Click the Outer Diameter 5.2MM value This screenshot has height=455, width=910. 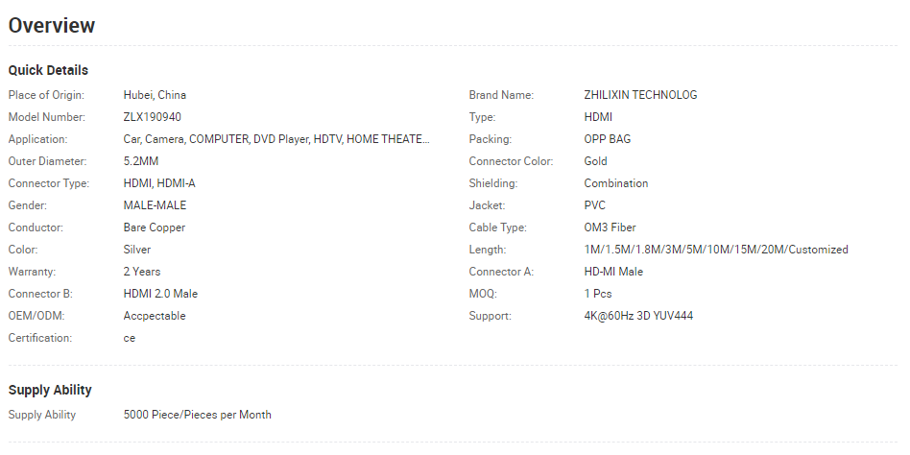click(140, 161)
